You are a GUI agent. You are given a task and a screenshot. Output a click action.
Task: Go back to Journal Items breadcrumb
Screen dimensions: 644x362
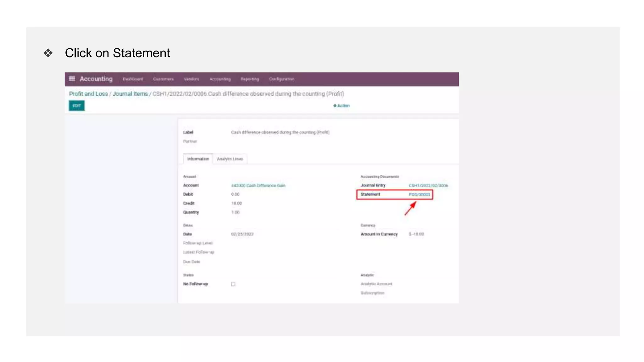(130, 94)
